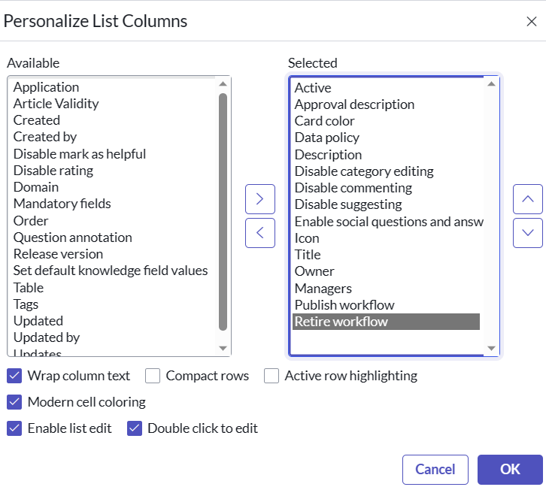Viewport: 546px width, 487px height.
Task: Move selected column down with arrow
Action: click(x=527, y=232)
